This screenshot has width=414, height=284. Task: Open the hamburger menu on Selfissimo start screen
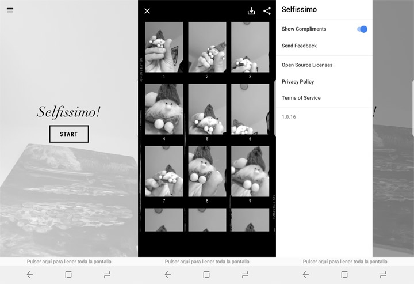10,10
